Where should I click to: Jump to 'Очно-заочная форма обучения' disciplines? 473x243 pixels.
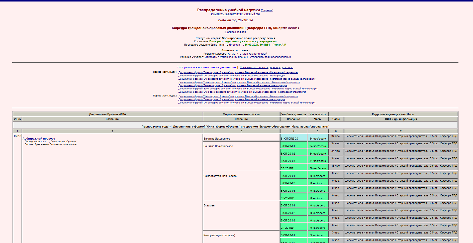coord(242,92)
